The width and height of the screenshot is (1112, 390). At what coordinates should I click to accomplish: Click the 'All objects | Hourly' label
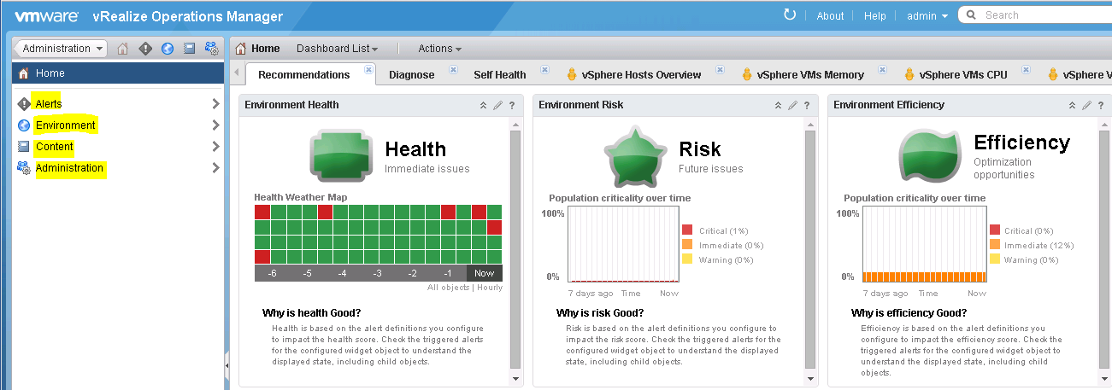coord(465,288)
